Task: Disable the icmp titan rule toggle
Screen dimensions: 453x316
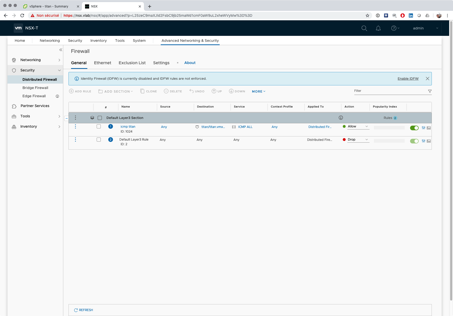Action: tap(414, 128)
